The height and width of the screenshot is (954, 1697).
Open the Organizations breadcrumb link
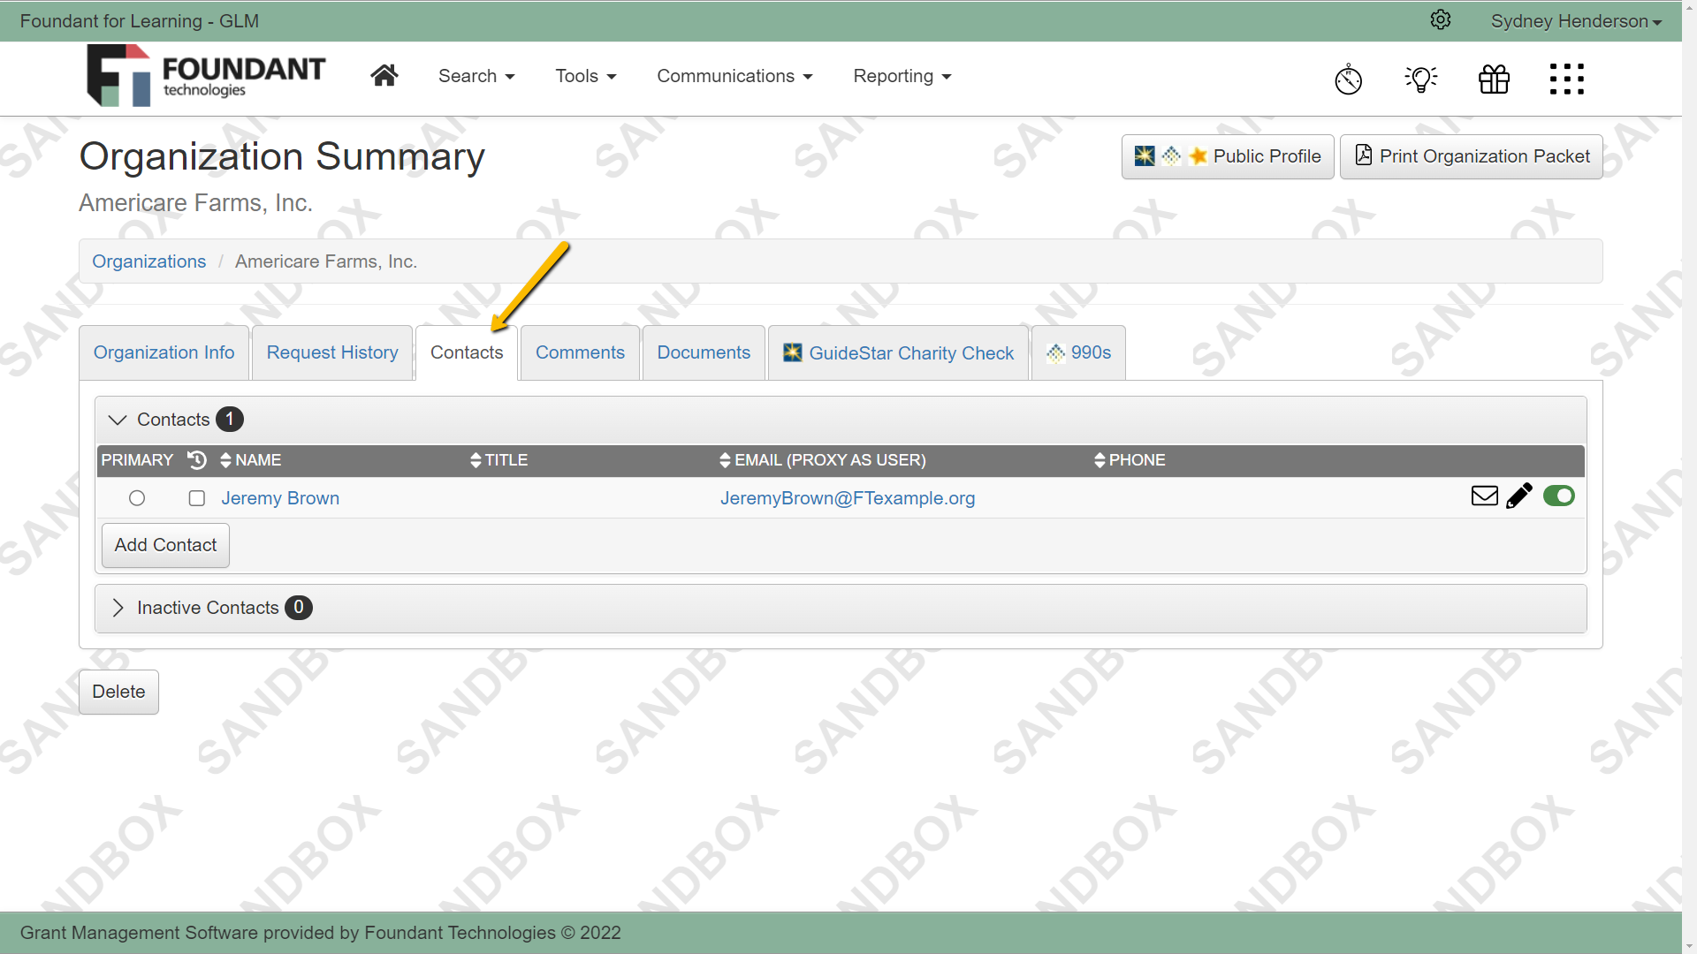click(148, 261)
